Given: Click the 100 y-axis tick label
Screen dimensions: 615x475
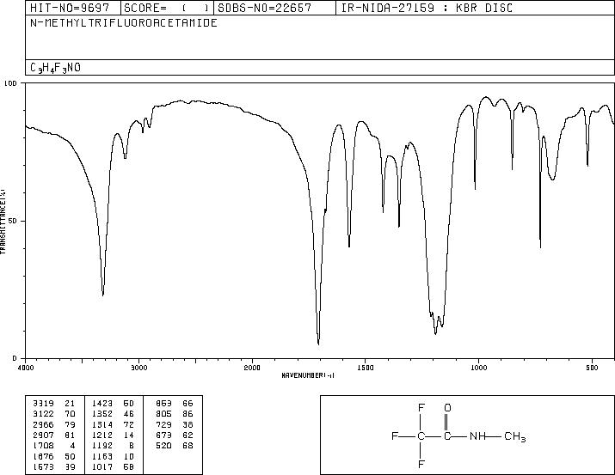Looking at the screenshot, I should [x=11, y=83].
